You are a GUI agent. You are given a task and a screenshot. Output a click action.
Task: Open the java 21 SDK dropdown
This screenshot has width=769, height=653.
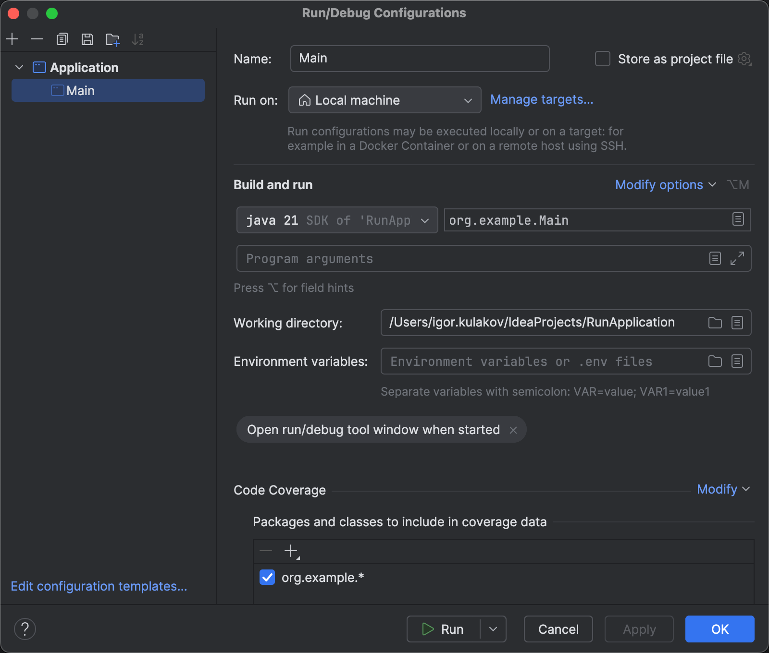425,220
